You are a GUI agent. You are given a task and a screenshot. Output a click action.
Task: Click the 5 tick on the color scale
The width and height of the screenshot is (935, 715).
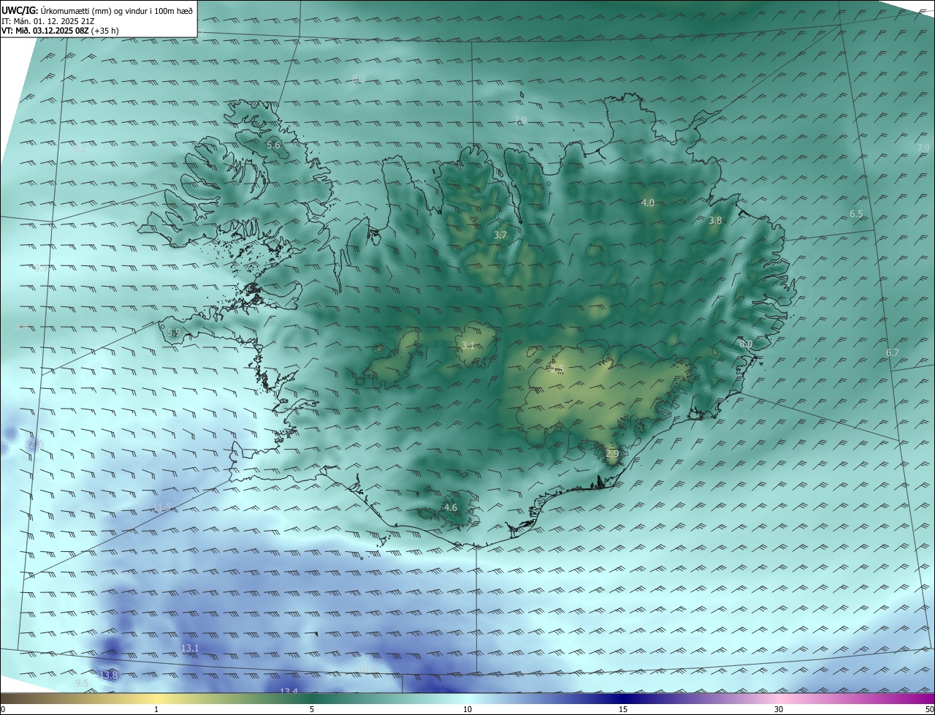point(312,709)
